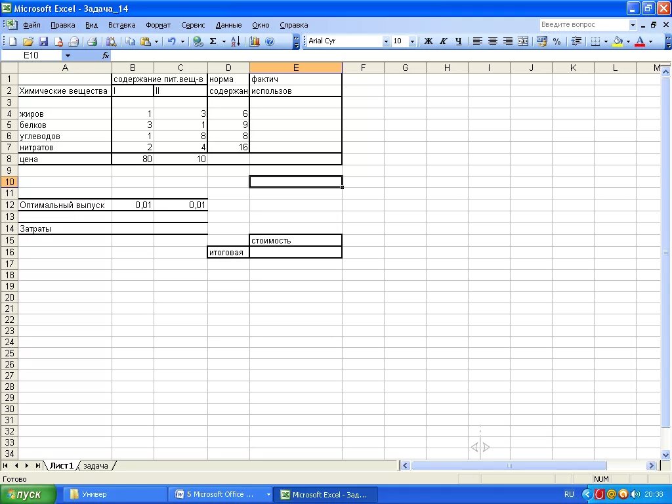Click the Permission document icon

coord(58,41)
